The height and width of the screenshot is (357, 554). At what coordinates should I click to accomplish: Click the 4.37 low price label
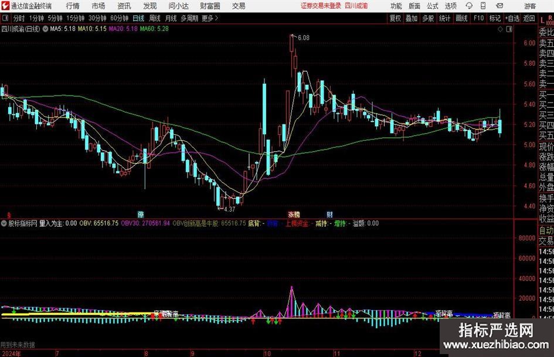click(229, 209)
